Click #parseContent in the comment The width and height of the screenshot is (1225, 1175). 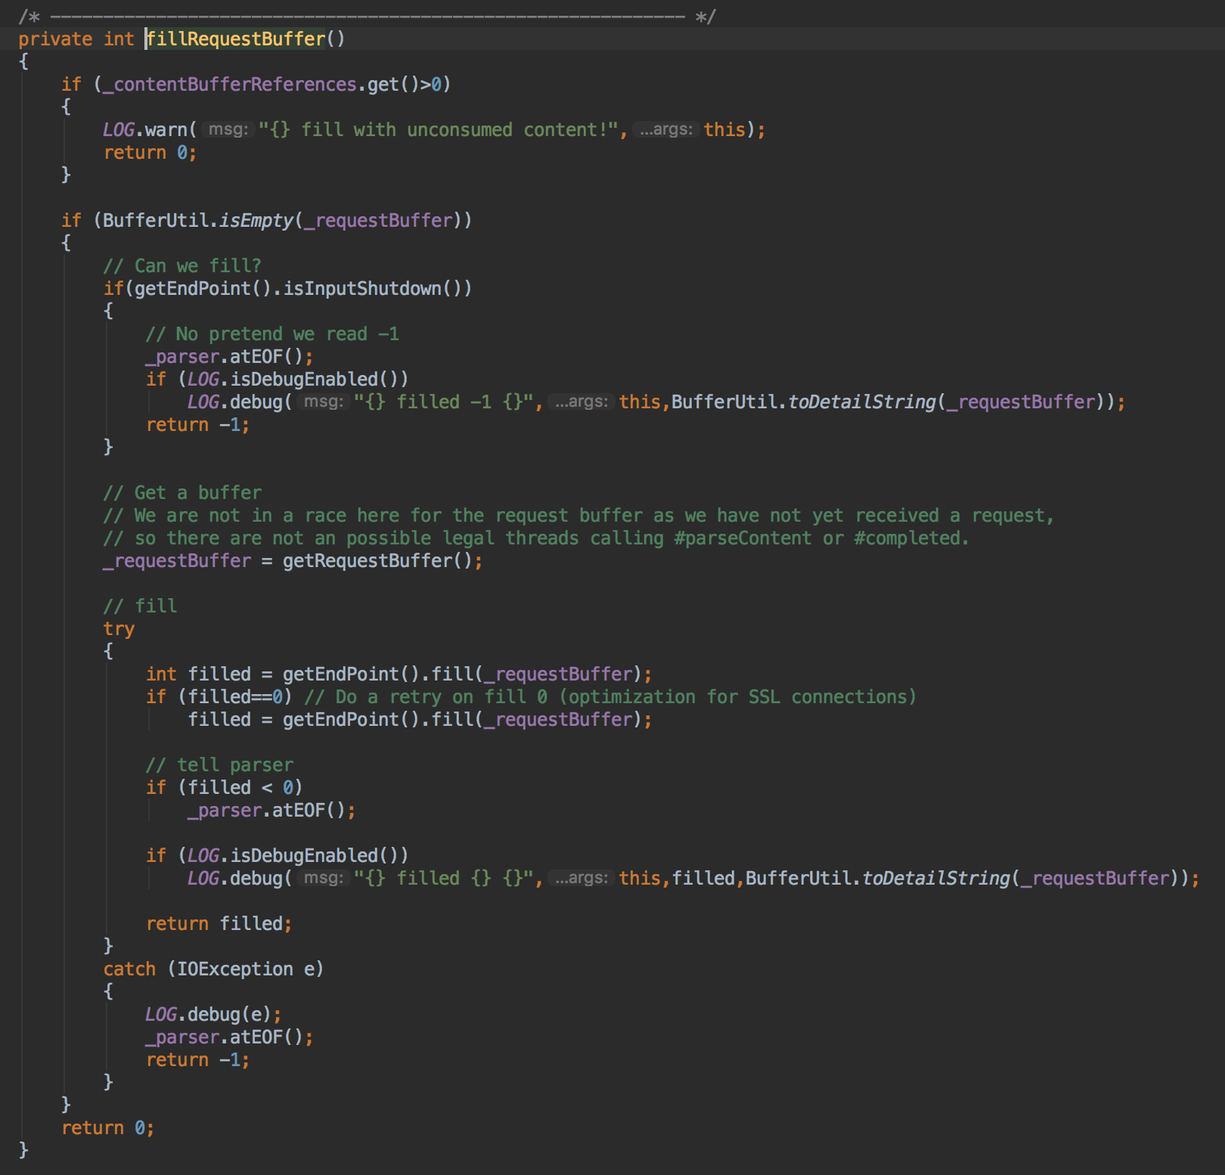(x=742, y=538)
